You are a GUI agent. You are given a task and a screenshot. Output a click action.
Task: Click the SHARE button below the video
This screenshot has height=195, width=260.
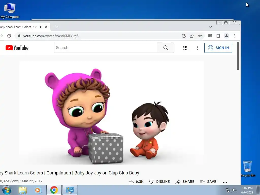click(185, 182)
